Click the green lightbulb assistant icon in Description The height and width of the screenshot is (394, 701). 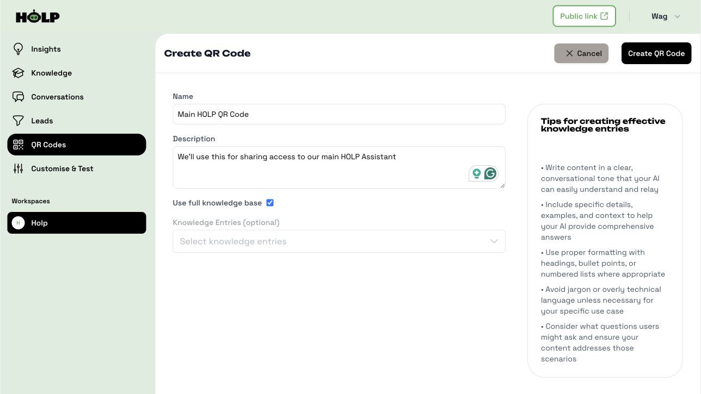coord(477,173)
